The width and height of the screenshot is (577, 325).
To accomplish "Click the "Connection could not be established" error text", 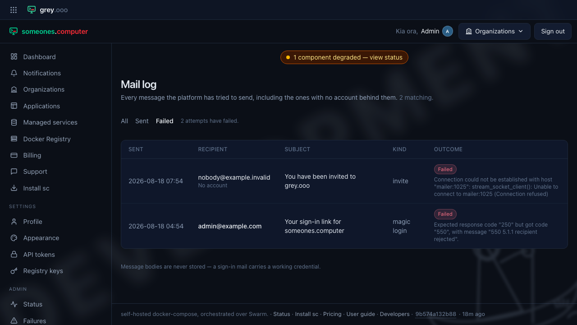I will 496,187.
